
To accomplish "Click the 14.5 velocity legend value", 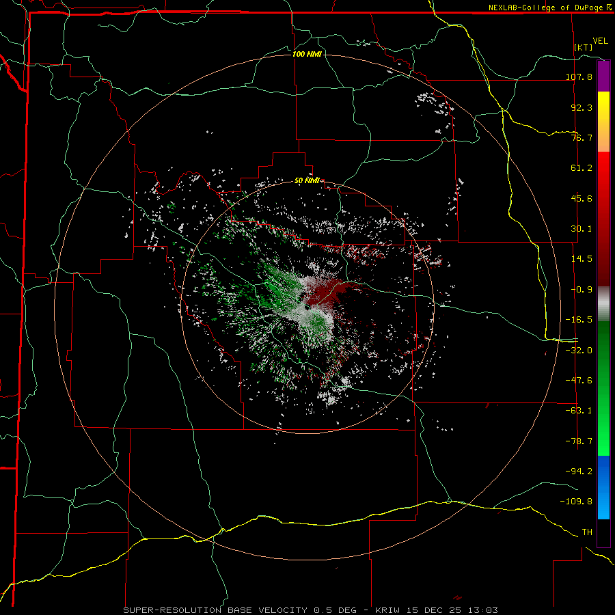I will pos(582,259).
